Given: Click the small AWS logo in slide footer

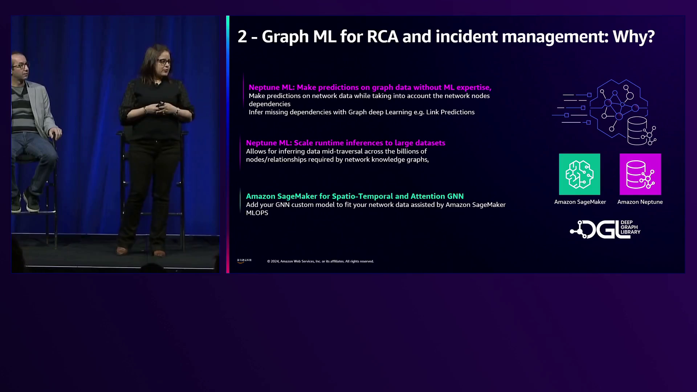Looking at the screenshot, I should 244,261.
